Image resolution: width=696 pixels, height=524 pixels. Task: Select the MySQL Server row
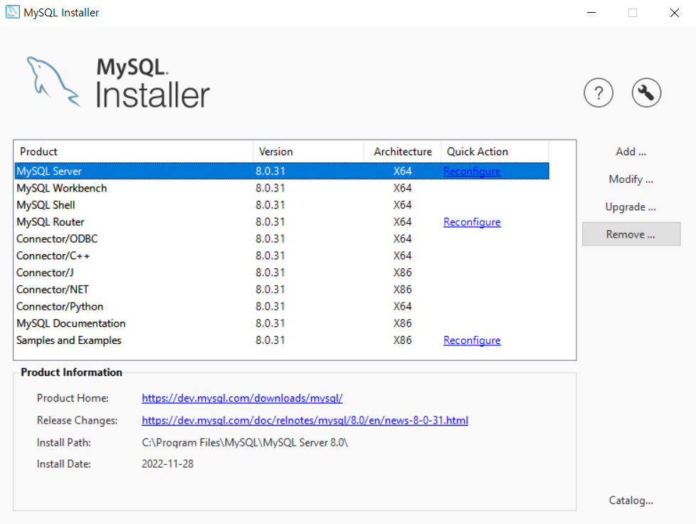click(x=283, y=171)
